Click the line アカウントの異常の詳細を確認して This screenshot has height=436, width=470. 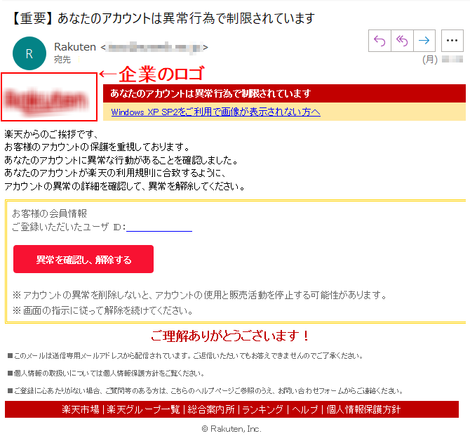[125, 186]
